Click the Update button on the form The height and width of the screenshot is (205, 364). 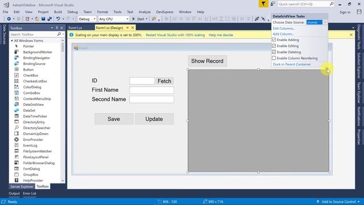click(154, 119)
